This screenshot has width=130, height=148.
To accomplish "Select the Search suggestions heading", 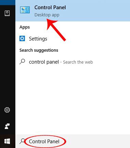I will click(x=39, y=50).
